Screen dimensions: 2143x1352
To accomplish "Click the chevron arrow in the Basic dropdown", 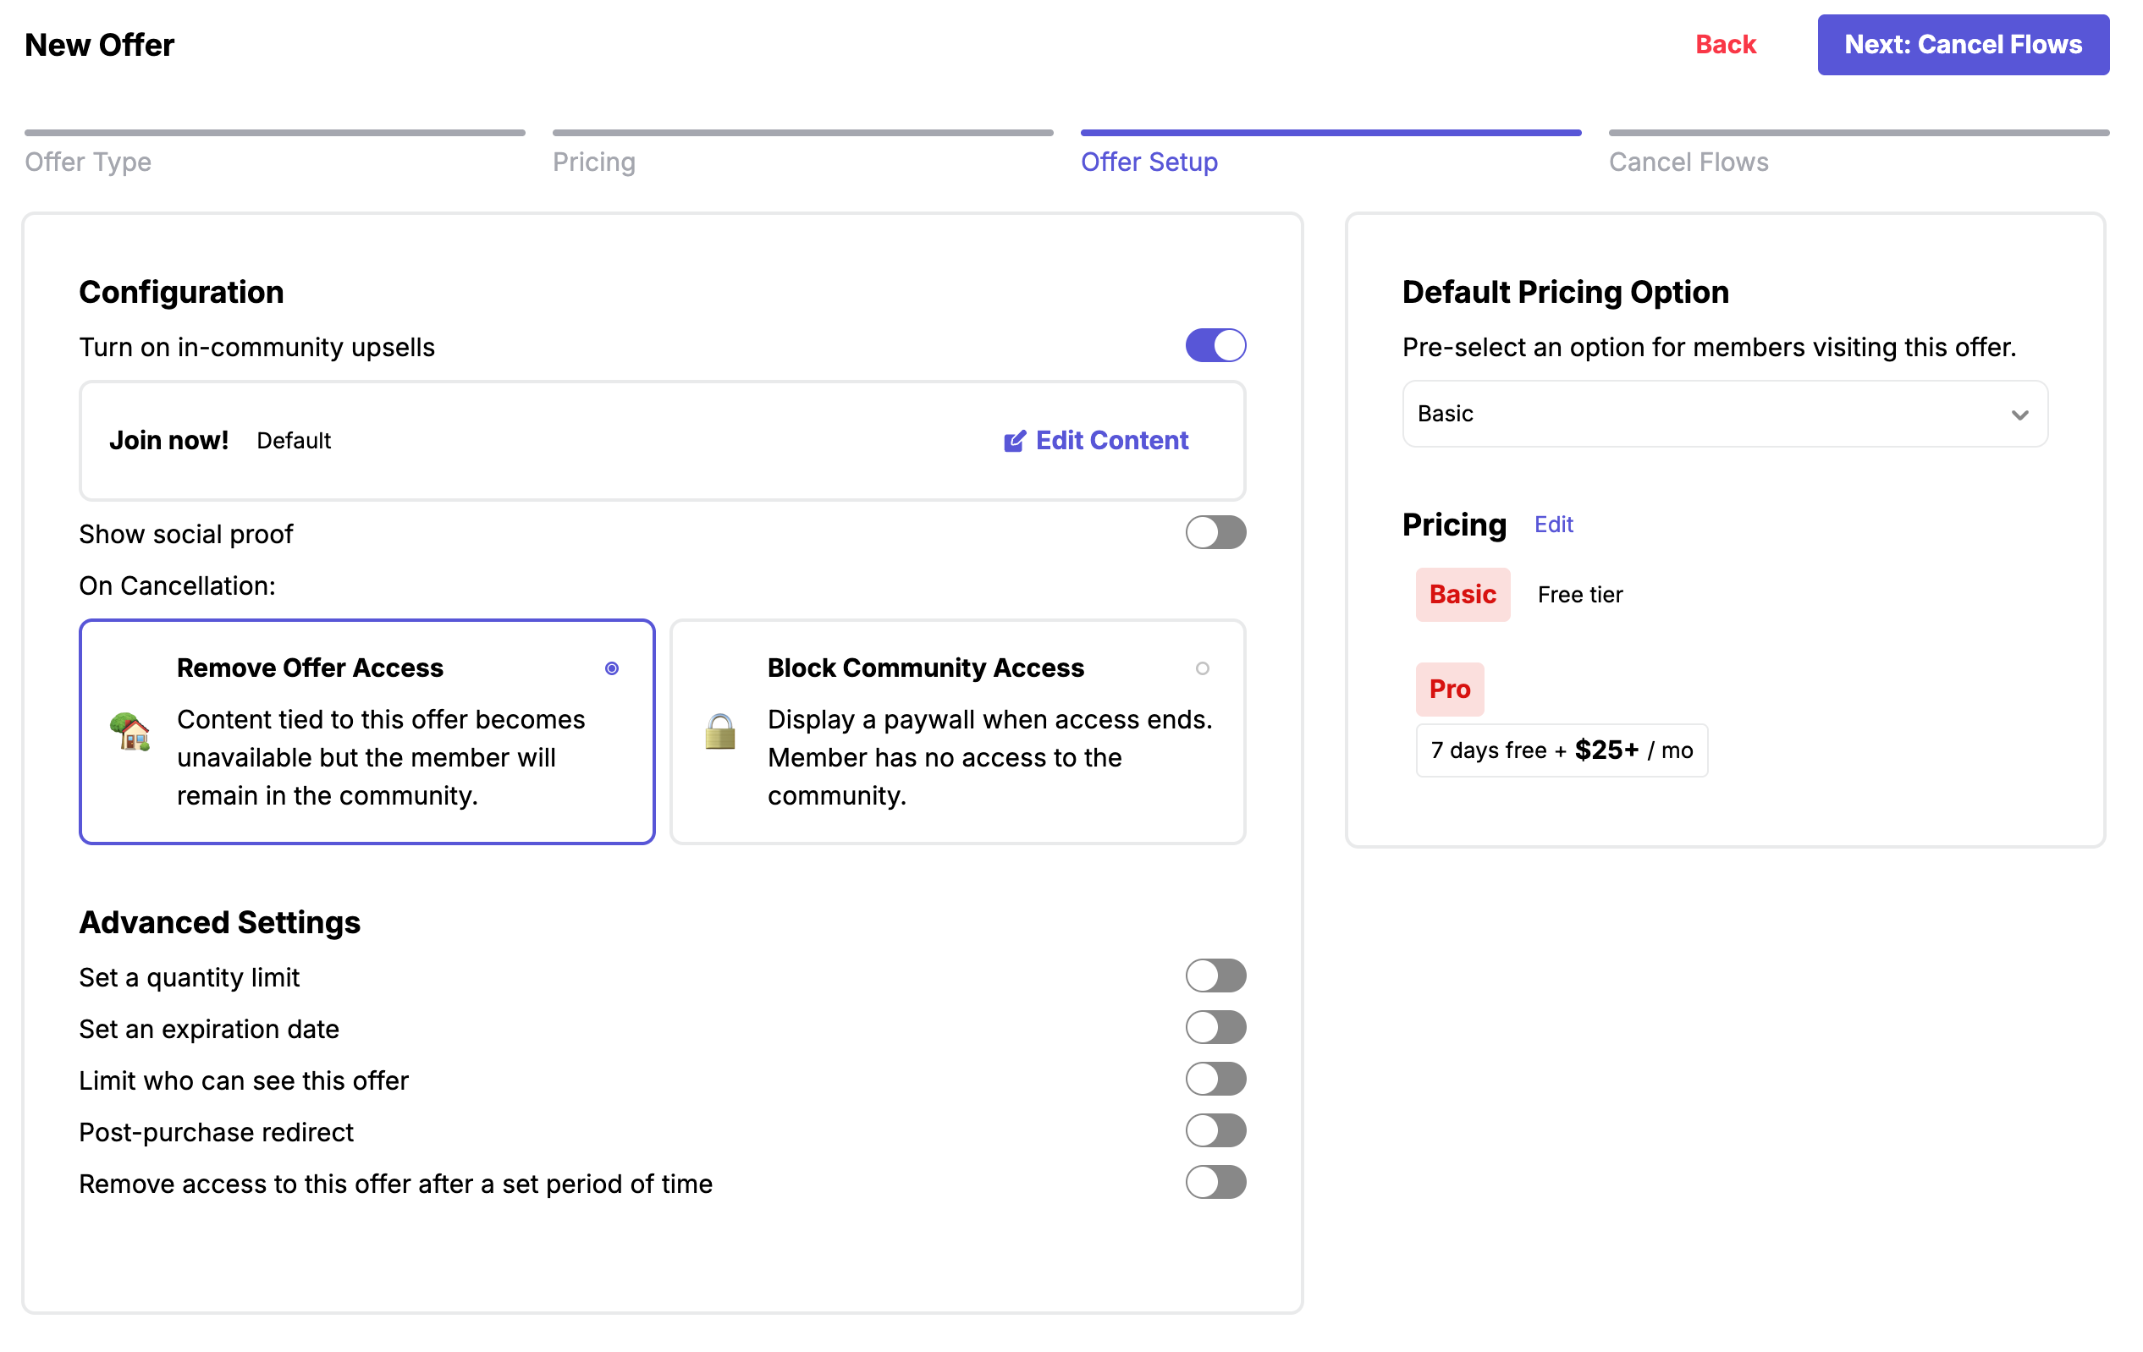I will pyautogui.click(x=2019, y=415).
